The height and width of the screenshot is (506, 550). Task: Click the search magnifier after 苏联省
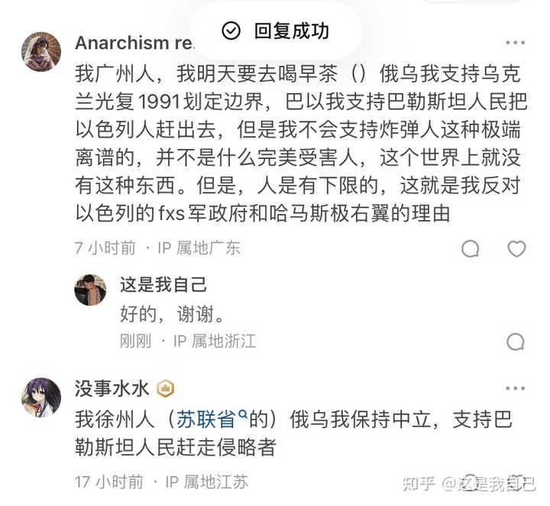coord(242,414)
